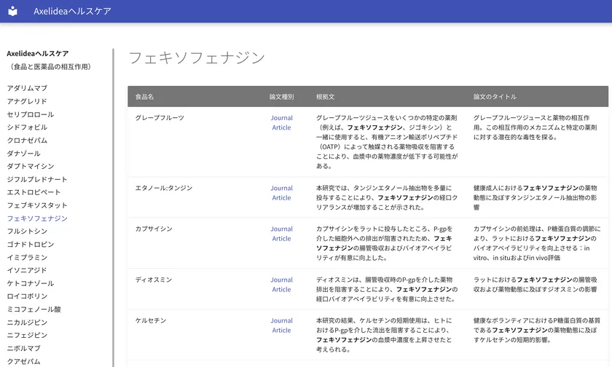Select the グレープフルーツ food name cell
The height and width of the screenshot is (367, 612).
tap(160, 118)
